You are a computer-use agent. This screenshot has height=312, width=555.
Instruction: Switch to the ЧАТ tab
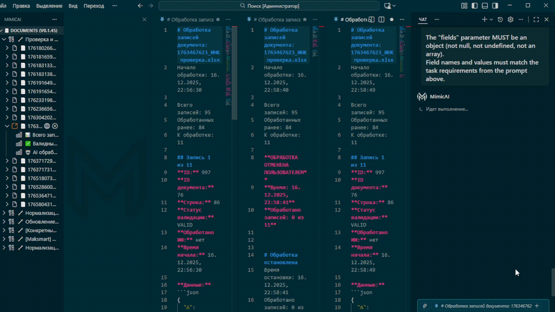click(x=423, y=20)
